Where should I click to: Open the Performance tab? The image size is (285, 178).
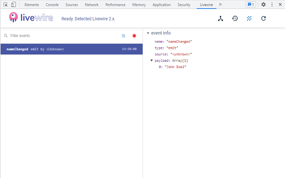(x=115, y=5)
